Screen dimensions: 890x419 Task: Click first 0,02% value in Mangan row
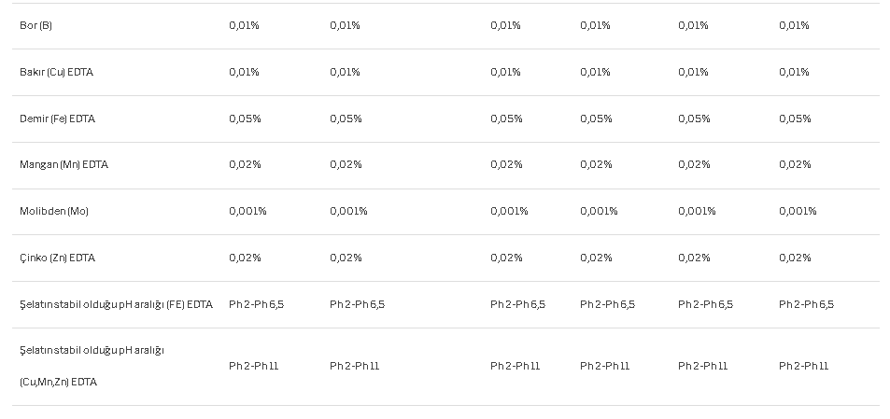point(246,164)
